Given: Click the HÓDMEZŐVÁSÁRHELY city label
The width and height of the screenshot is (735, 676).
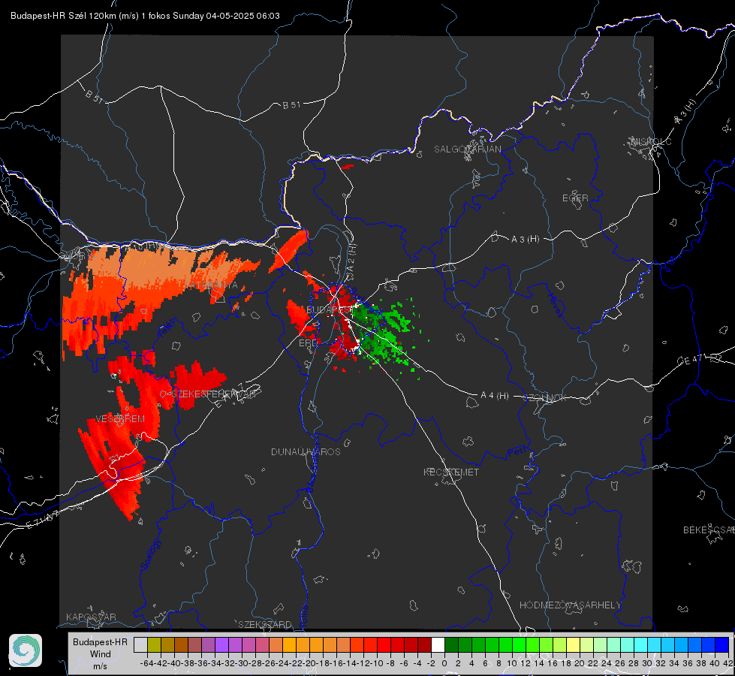Looking at the screenshot, I should pyautogui.click(x=570, y=605).
